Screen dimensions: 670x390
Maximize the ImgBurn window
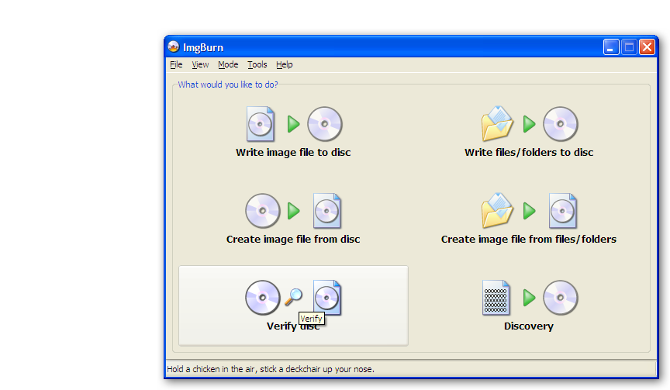629,47
